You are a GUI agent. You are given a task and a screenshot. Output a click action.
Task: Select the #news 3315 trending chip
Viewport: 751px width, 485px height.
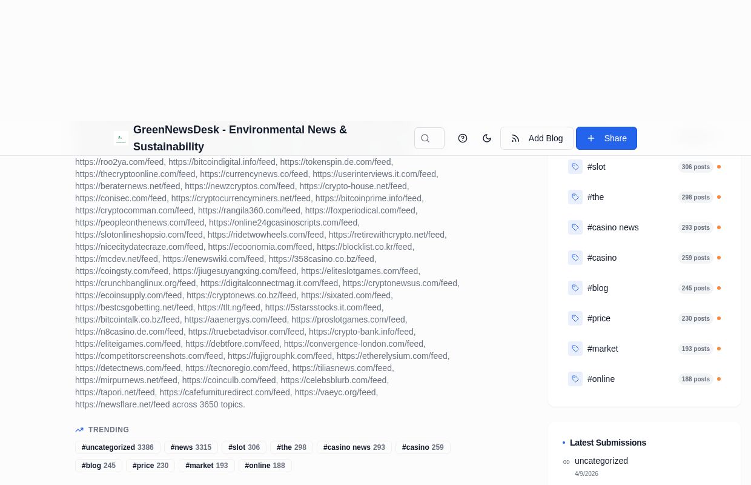[x=191, y=447]
